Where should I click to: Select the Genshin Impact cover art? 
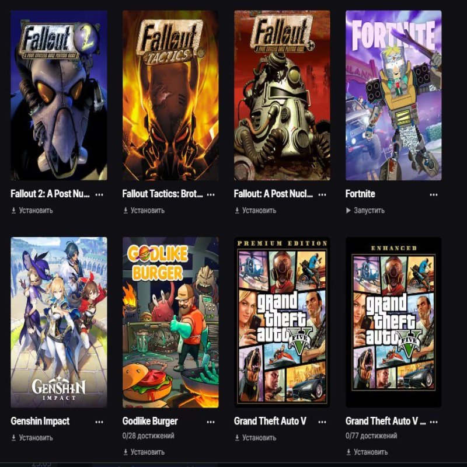click(59, 322)
